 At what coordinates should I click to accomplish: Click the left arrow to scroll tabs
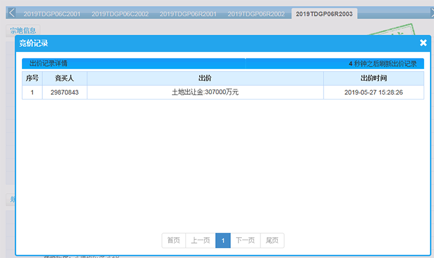pos(12,13)
